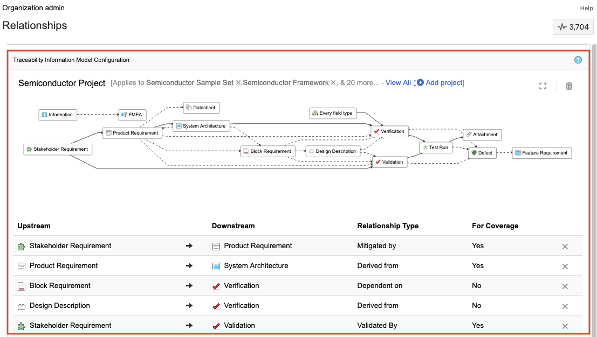
Task: Open the blue help question-mark icon
Action: tap(578, 60)
